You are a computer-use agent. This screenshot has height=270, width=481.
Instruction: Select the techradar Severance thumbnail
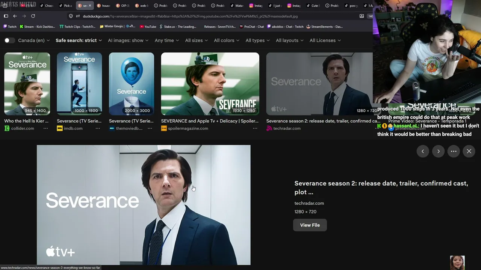point(319,84)
